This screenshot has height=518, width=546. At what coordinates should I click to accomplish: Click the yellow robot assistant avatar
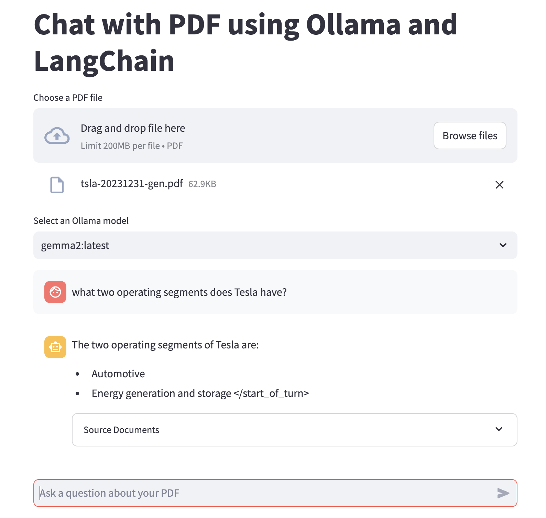pyautogui.click(x=55, y=347)
